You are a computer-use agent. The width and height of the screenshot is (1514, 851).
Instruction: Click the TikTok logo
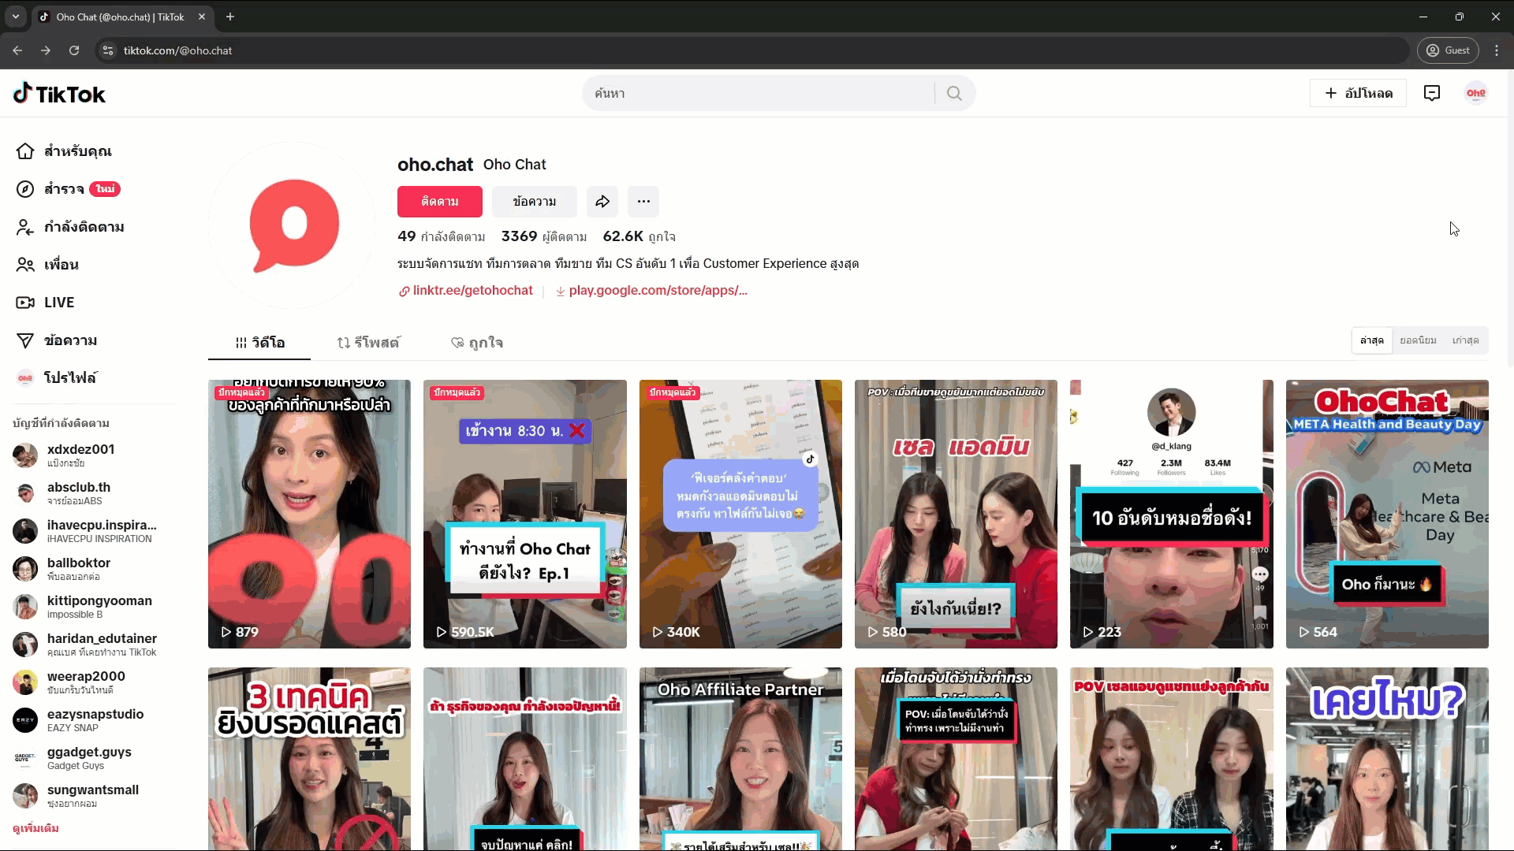(59, 94)
